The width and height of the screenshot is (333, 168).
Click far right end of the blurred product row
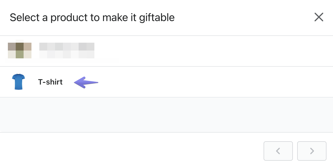(x=323, y=51)
